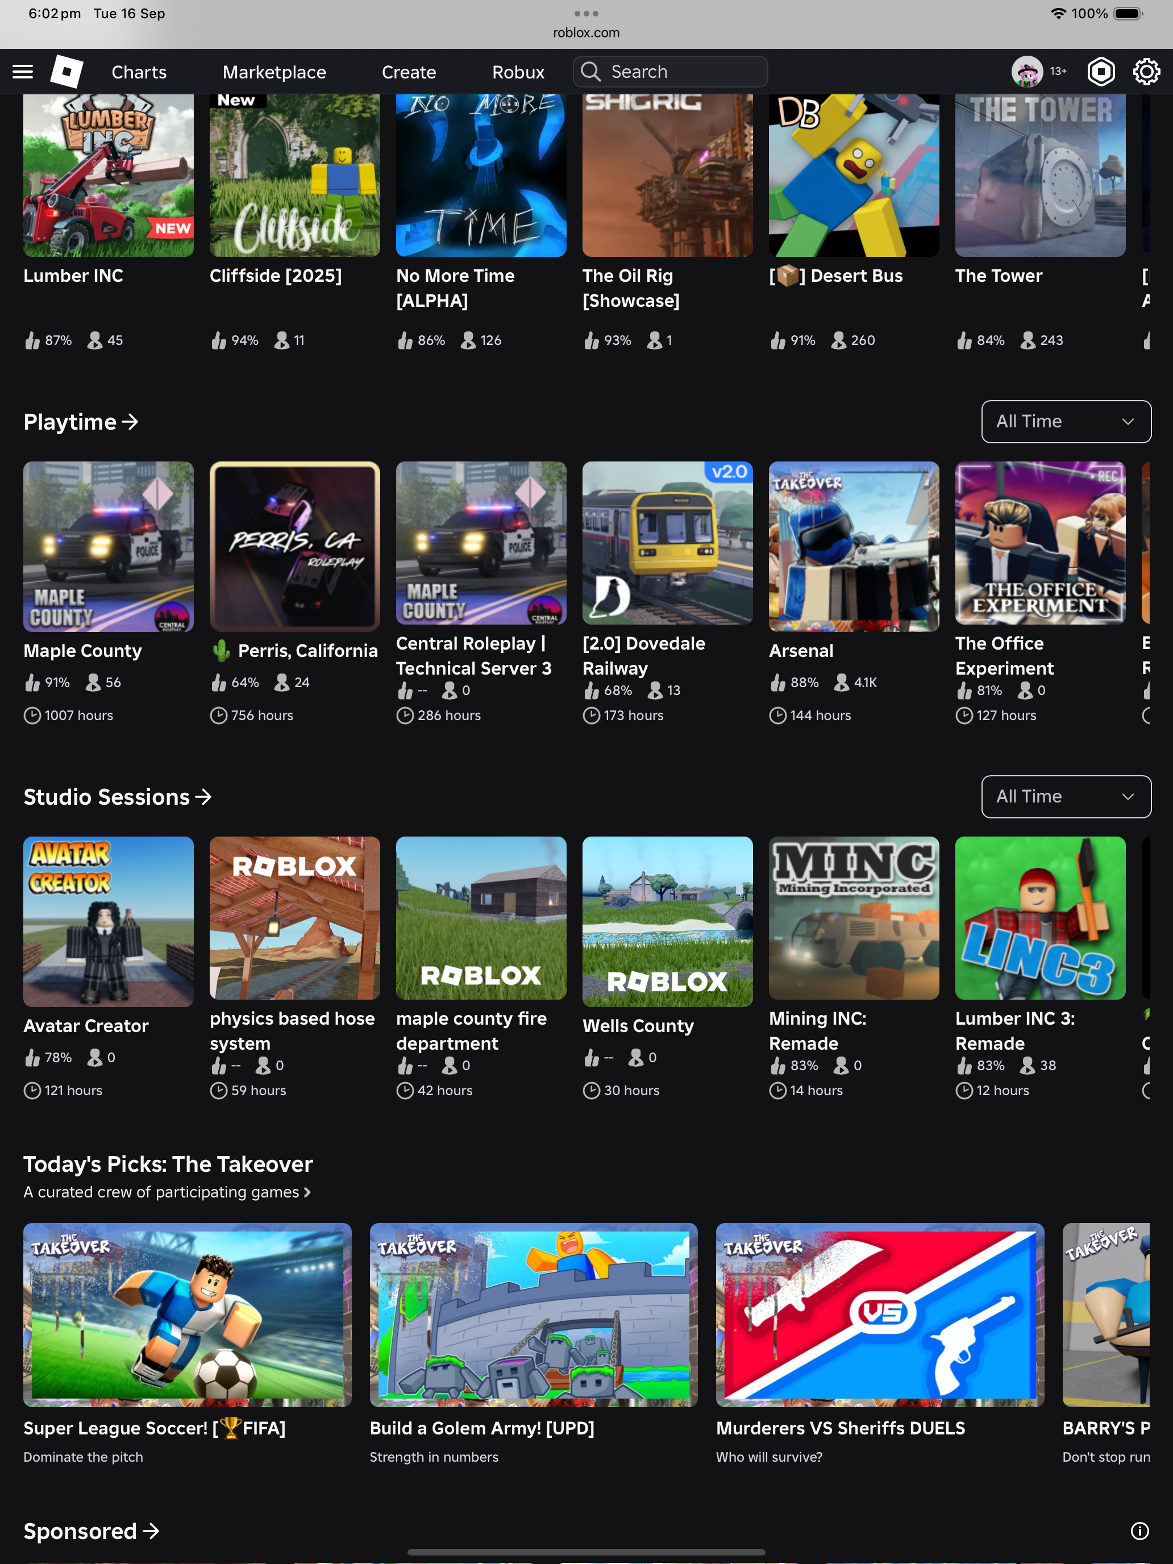The height and width of the screenshot is (1564, 1173).
Task: Click the 'The Tower' game title
Action: point(999,276)
